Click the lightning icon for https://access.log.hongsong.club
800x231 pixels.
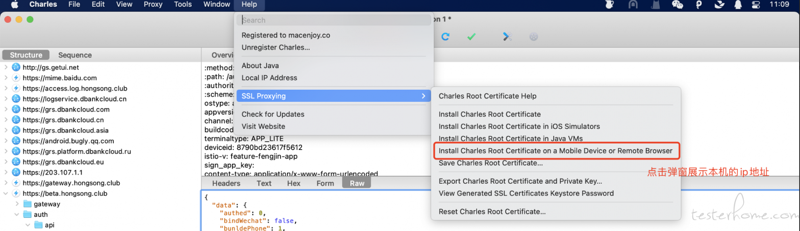point(16,88)
